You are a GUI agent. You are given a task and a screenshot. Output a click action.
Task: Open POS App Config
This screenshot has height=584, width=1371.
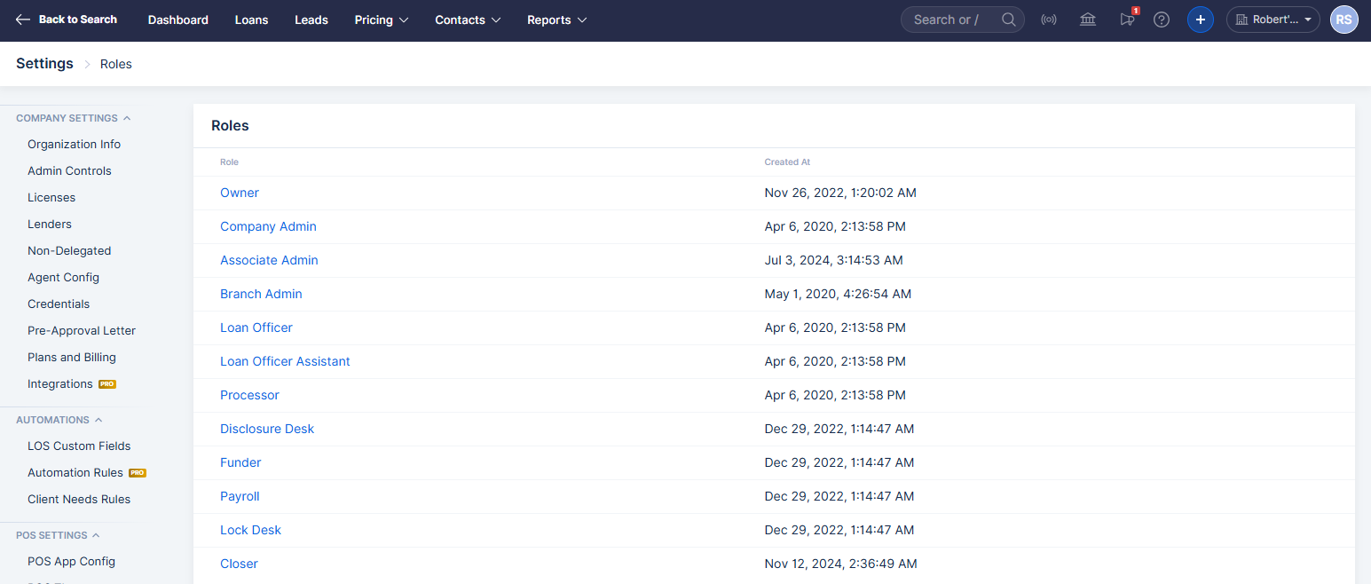71,561
